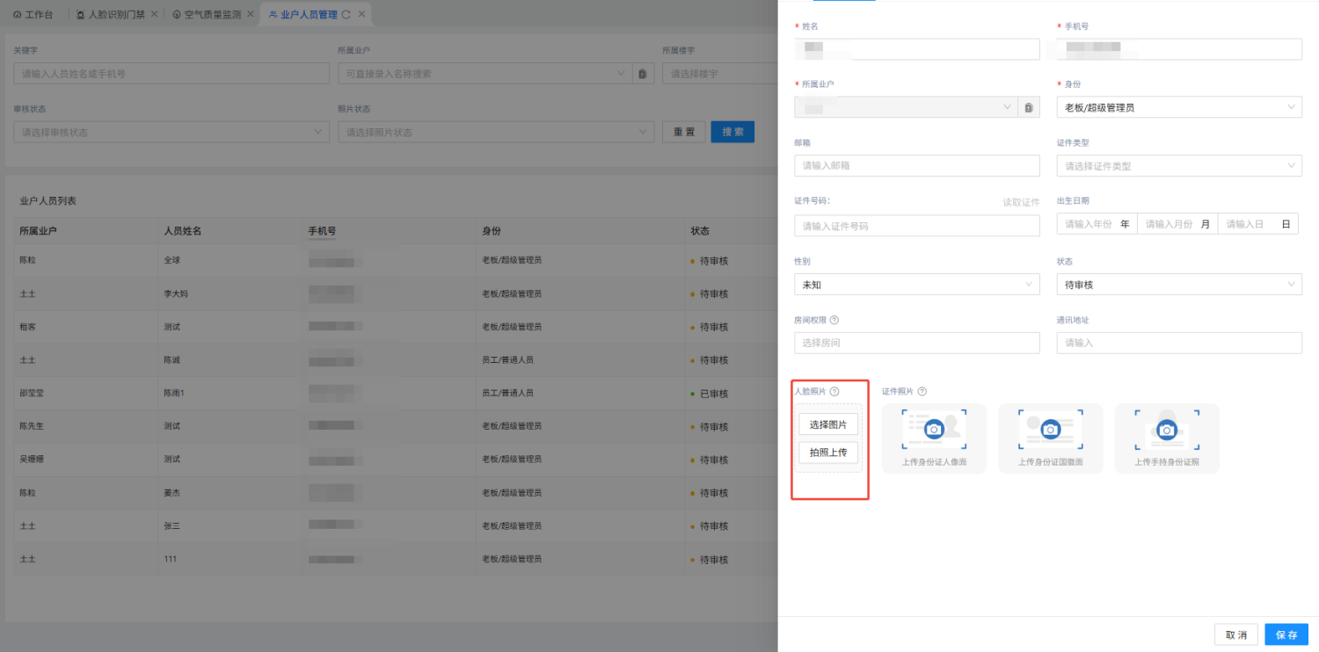
Task: Click help icon beside 证件照片 label
Action: click(x=922, y=392)
